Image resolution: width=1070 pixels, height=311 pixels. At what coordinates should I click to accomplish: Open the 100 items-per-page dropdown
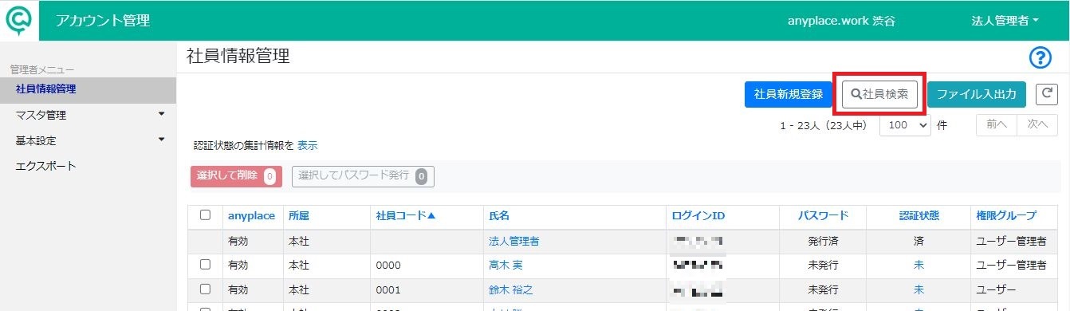905,126
